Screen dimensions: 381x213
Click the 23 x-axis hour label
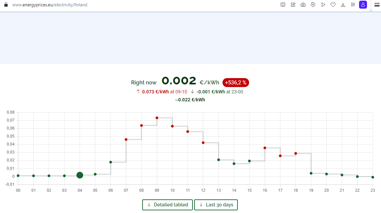[373, 190]
